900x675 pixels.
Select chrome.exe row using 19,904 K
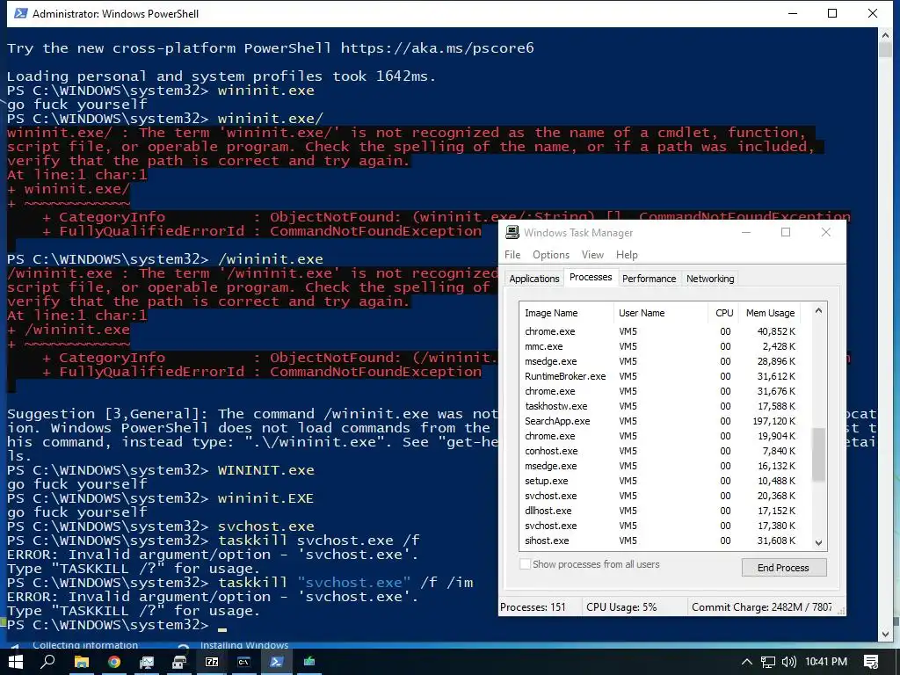point(664,436)
